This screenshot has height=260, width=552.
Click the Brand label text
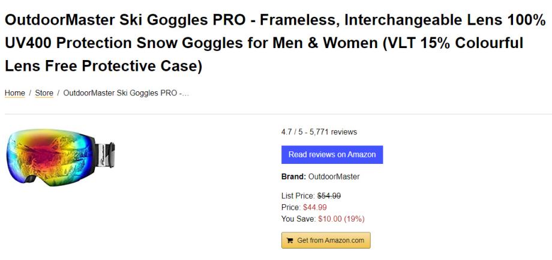[x=293, y=177]
